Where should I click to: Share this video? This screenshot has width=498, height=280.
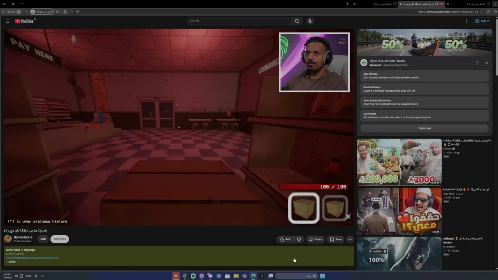(316, 239)
